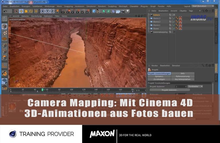Open the Rendern menu
The image size is (220, 143).
coord(102,6)
